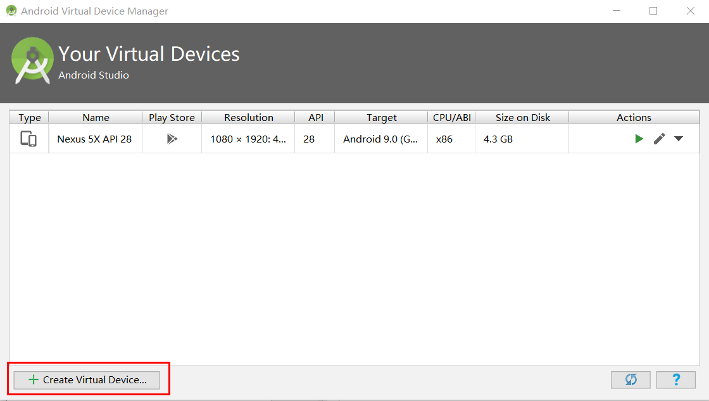Sort by the Name column header

click(x=96, y=118)
